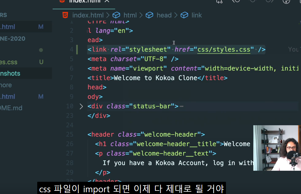Collapse the sidebar section header ending in RS
This screenshot has width=301, height=194.
pyautogui.click(x=3, y=15)
